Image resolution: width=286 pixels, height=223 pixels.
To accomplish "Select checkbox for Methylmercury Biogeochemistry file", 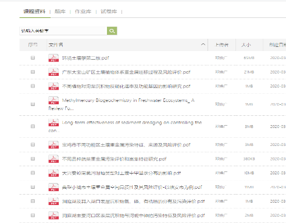I will [33, 104].
